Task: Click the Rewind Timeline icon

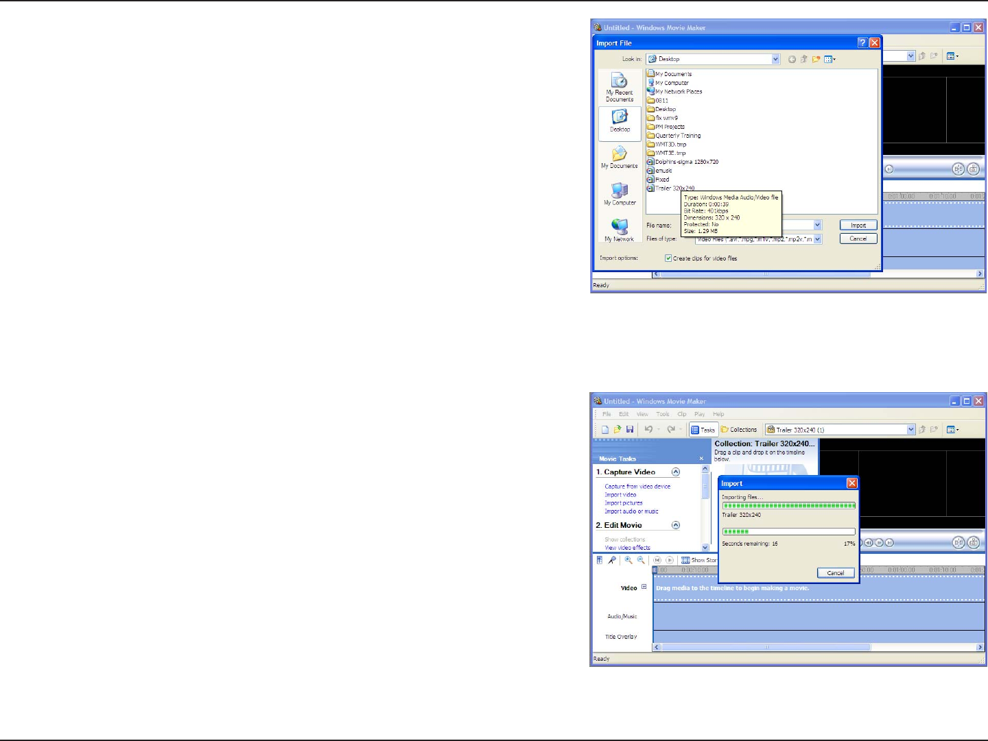Action: pos(657,560)
